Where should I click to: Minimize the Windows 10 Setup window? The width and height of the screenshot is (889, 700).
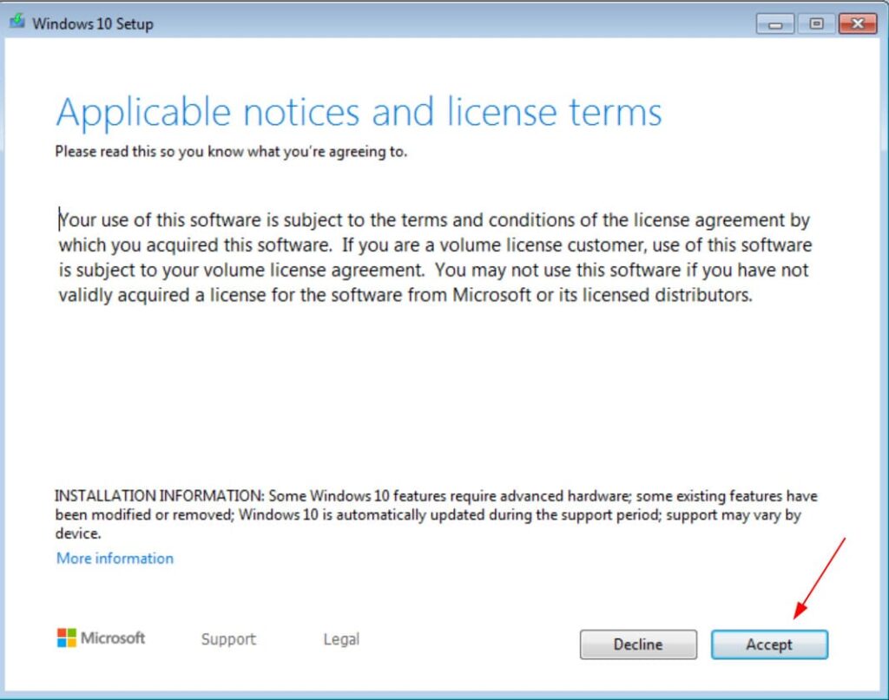[x=774, y=24]
